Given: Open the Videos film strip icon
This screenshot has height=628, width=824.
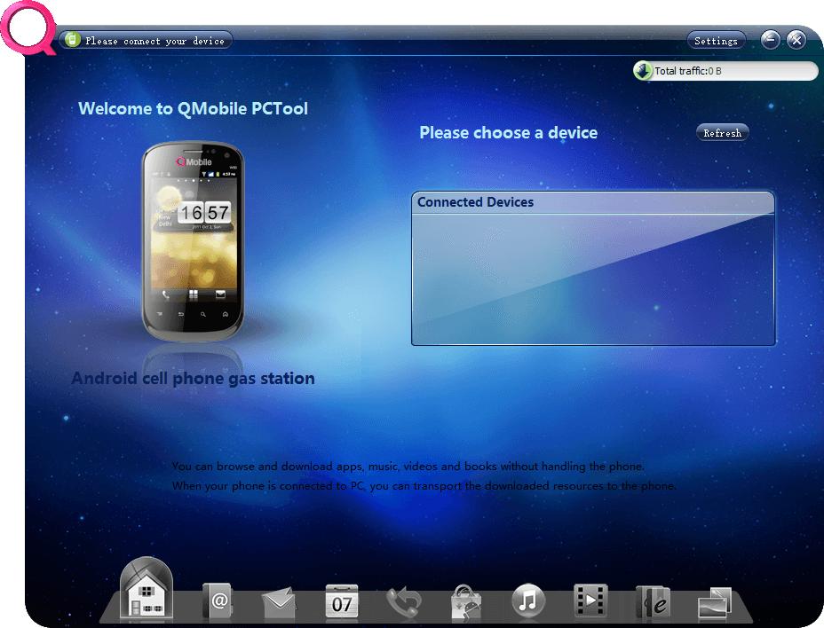Looking at the screenshot, I should (590, 600).
